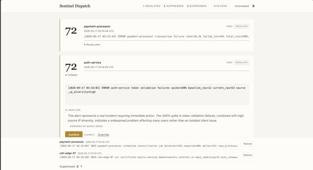Screen dimensions: 313x170
Task: Filter by 2 Escalated alerts
Action: click(x=151, y=6)
